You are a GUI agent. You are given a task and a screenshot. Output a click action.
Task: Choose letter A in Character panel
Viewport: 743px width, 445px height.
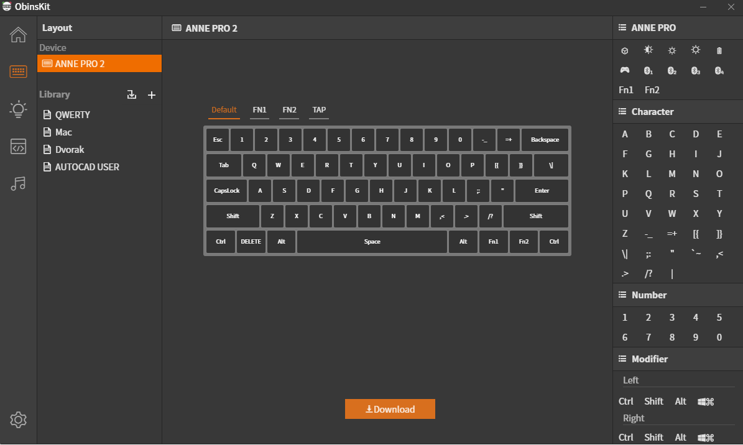(x=624, y=134)
